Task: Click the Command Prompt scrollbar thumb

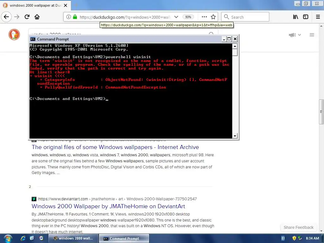Action: [x=235, y=52]
